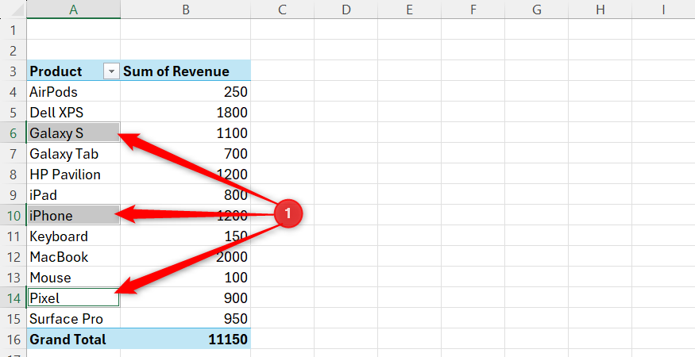Viewport: 695px width, 357px height.
Task: Select row 1 header
Action: pyautogui.click(x=13, y=29)
